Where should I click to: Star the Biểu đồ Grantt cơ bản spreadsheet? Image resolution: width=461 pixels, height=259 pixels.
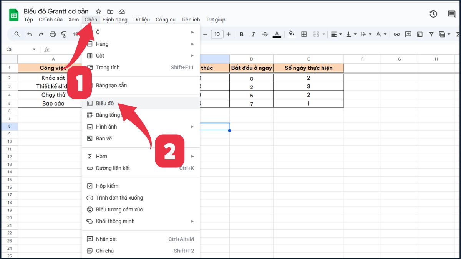(98, 11)
